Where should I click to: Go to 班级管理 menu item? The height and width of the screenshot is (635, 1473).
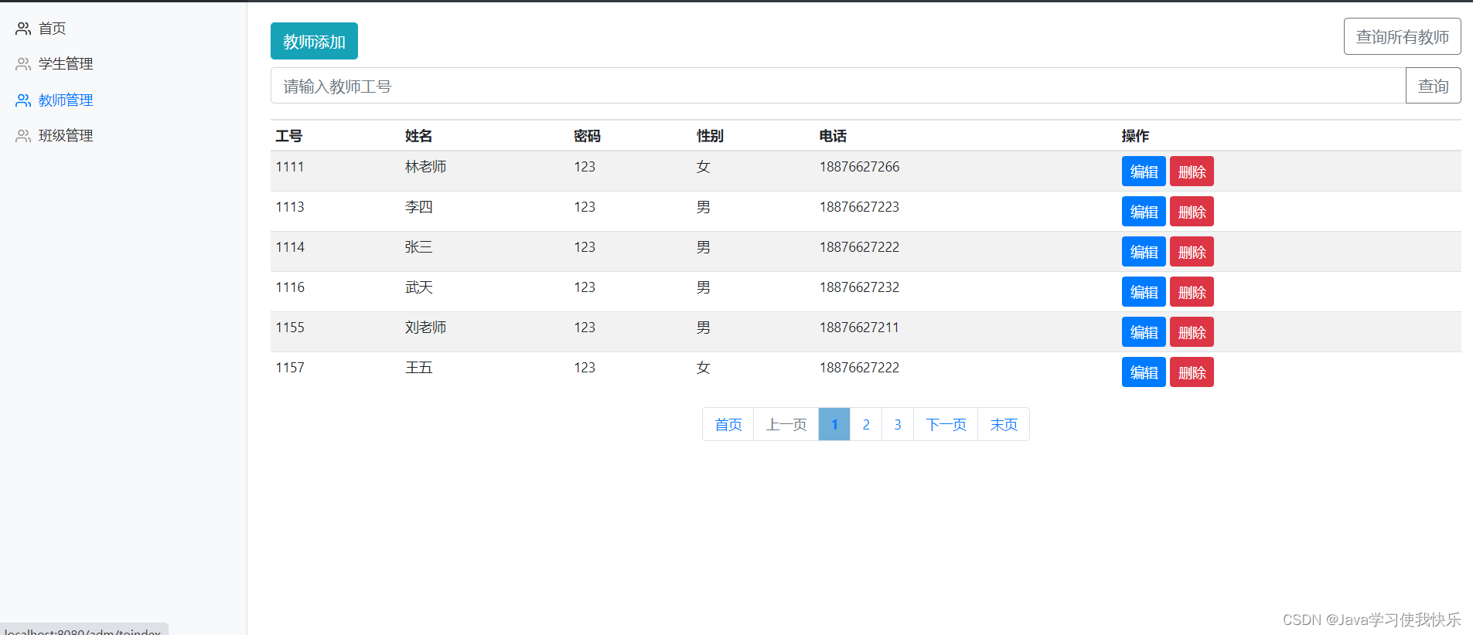pyautogui.click(x=66, y=136)
